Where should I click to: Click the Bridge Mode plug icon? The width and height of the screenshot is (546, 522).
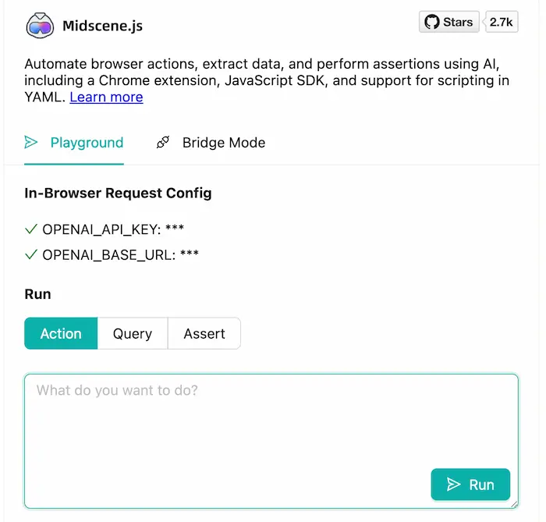pyautogui.click(x=163, y=142)
